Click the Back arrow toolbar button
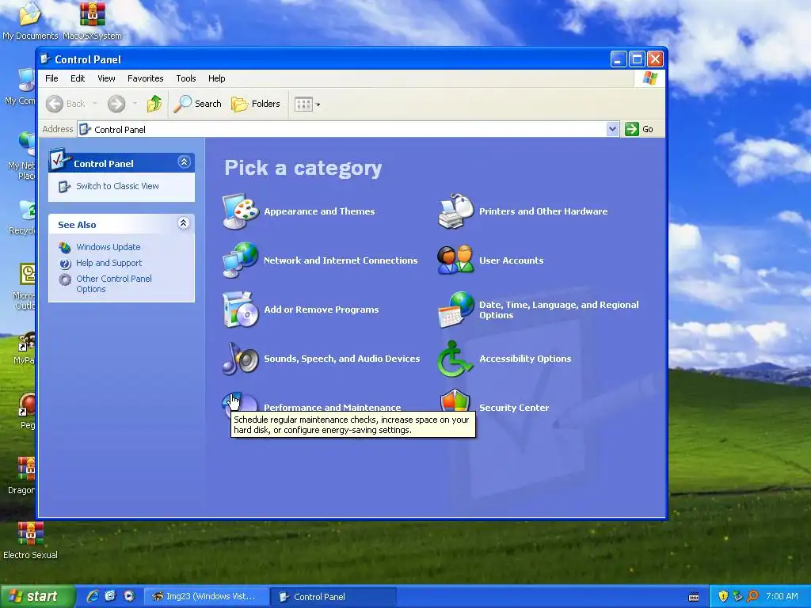This screenshot has height=608, width=811. pyautogui.click(x=65, y=104)
